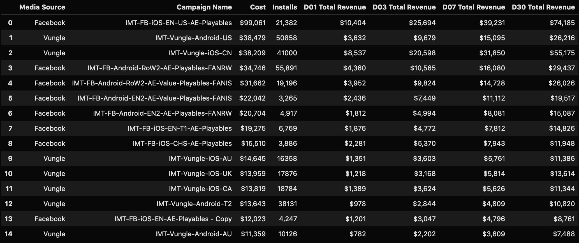Click the $34,746 cost cell

[x=252, y=68]
